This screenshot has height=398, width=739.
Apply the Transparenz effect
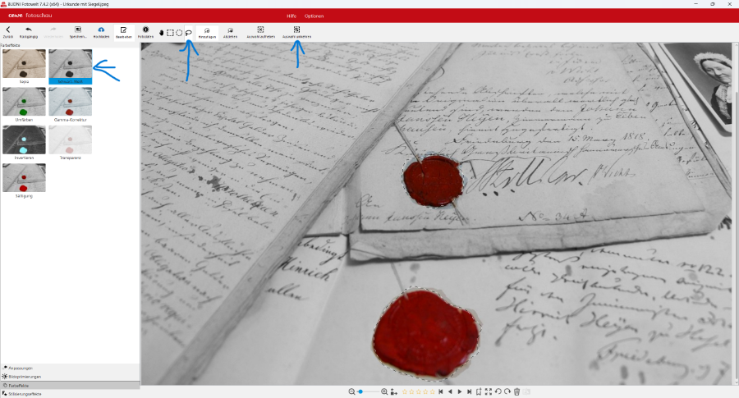click(71, 142)
